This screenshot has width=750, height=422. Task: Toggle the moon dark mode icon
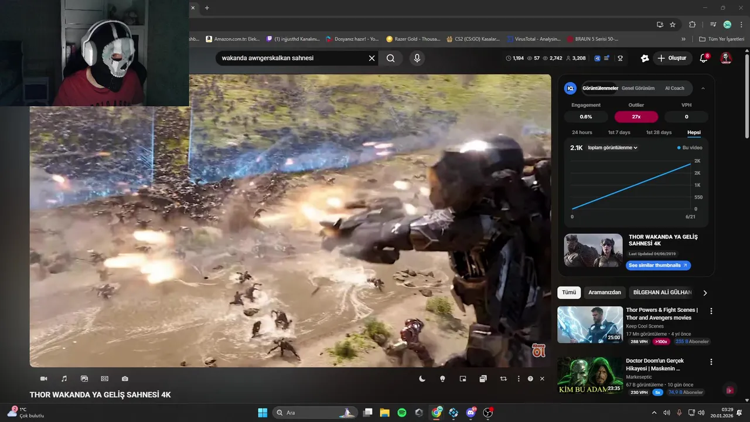422,379
